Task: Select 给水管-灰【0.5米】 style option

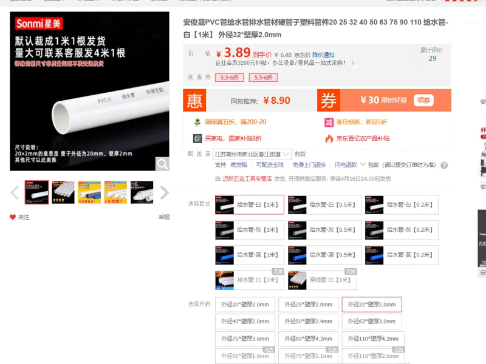Action: click(324, 230)
